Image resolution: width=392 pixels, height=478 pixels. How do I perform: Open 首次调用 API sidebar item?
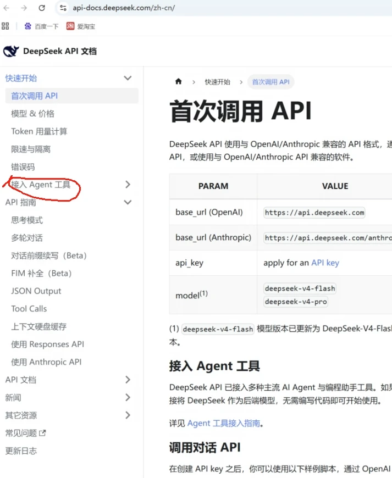pyautogui.click(x=71, y=96)
